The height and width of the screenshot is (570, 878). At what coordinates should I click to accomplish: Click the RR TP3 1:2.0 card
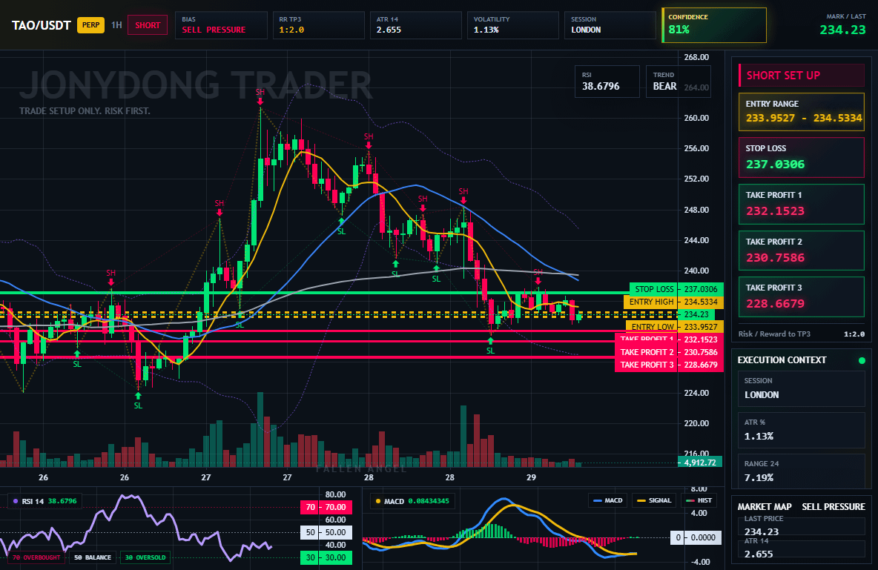pyautogui.click(x=319, y=25)
